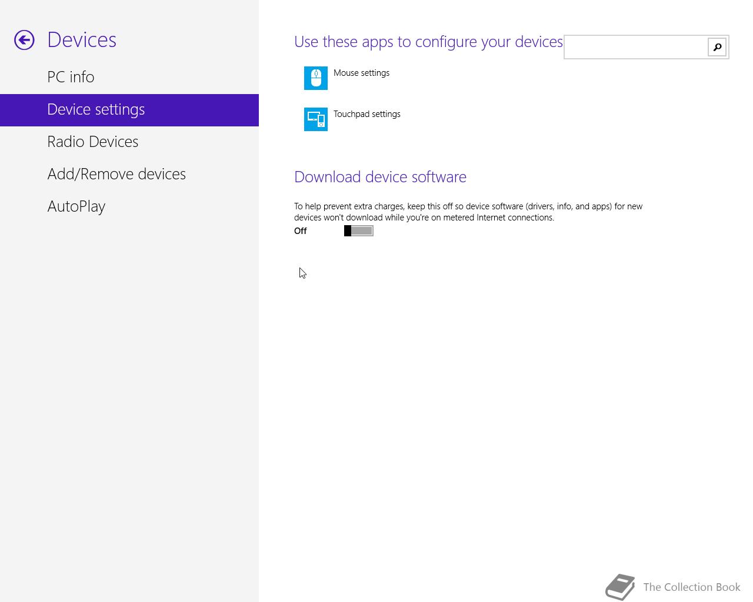Open the Mouse settings icon tile
Image resolution: width=753 pixels, height=602 pixels.
pyautogui.click(x=316, y=78)
